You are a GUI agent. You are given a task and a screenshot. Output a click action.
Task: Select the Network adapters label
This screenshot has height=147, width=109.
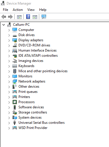32,81
